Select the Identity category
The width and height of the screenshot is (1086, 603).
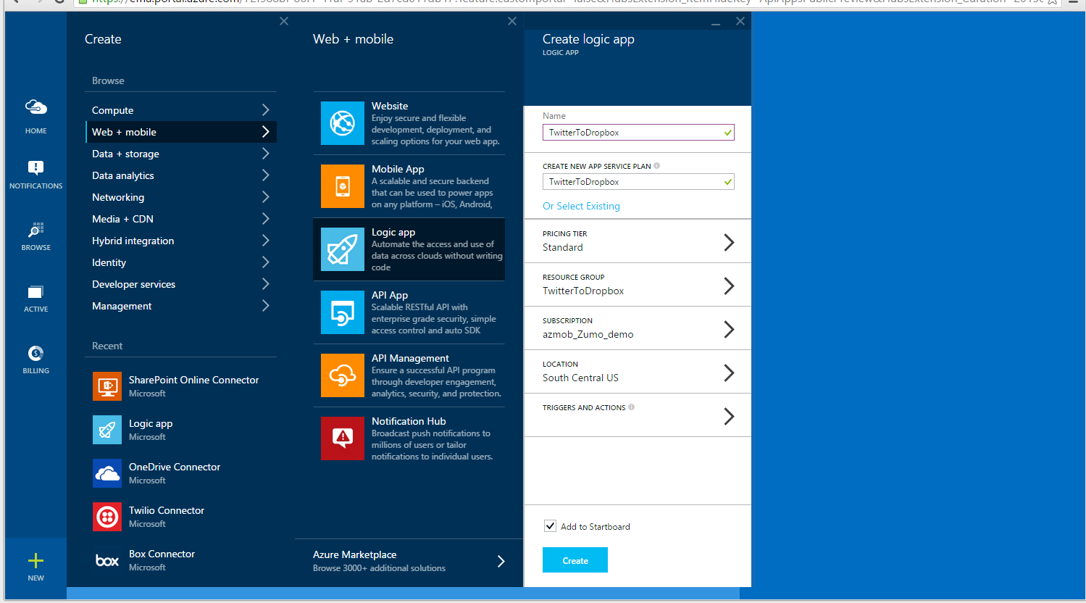click(x=180, y=262)
